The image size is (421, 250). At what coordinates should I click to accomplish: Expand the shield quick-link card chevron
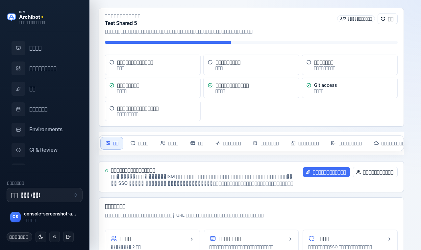point(389,239)
